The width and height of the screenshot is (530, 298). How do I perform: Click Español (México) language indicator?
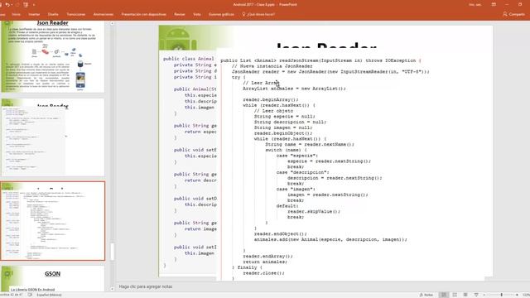click(50, 295)
